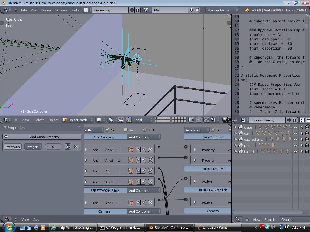Open the outliner Search menu
This screenshot has height=232, width=310.
point(270,219)
